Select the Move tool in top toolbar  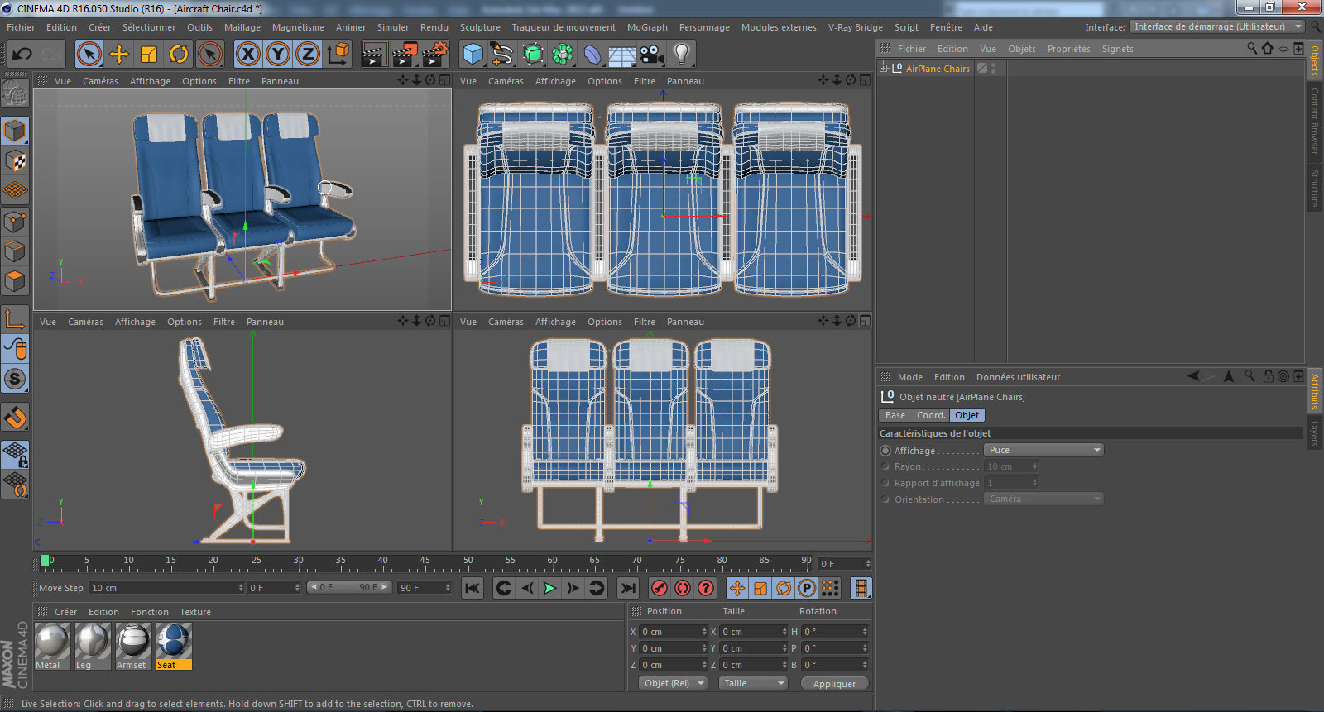(x=119, y=55)
